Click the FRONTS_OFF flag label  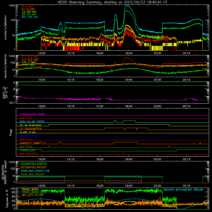click(28, 150)
